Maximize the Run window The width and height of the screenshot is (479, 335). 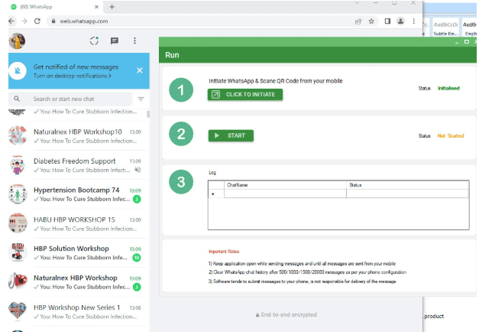point(467,41)
